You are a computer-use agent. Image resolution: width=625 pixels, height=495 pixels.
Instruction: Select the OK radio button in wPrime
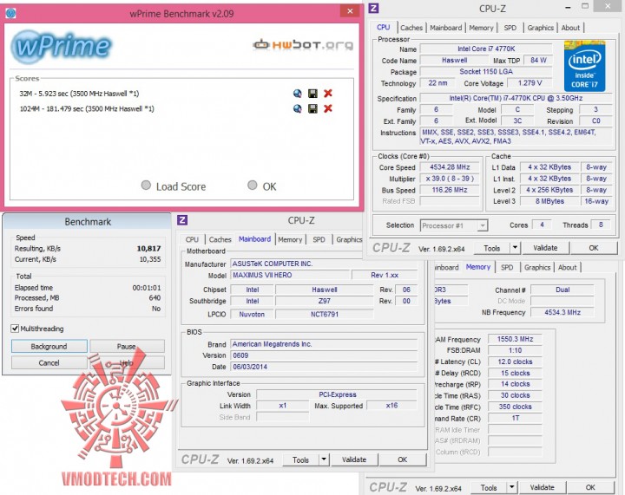tap(253, 186)
